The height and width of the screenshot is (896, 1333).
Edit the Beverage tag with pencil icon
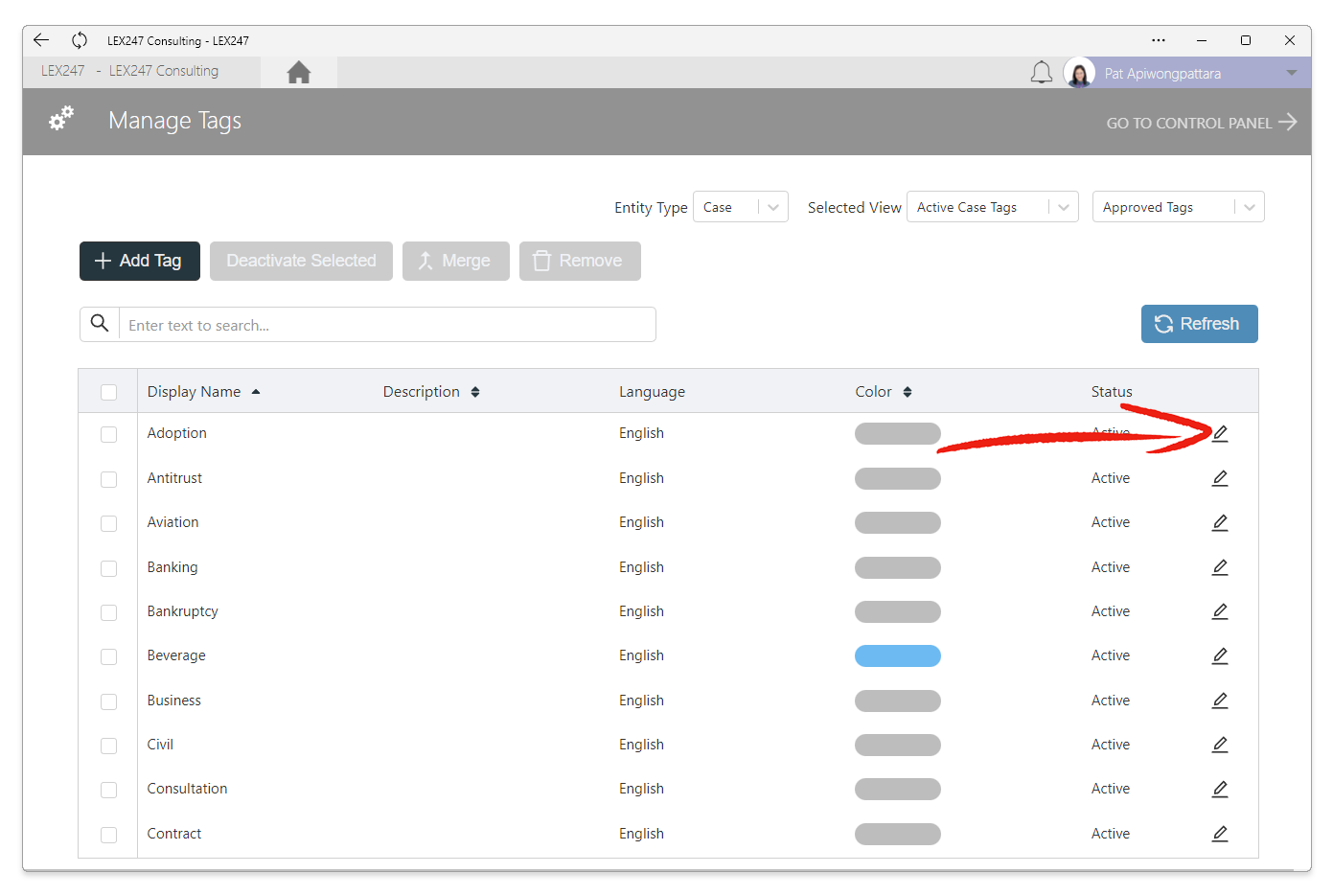pyautogui.click(x=1220, y=655)
